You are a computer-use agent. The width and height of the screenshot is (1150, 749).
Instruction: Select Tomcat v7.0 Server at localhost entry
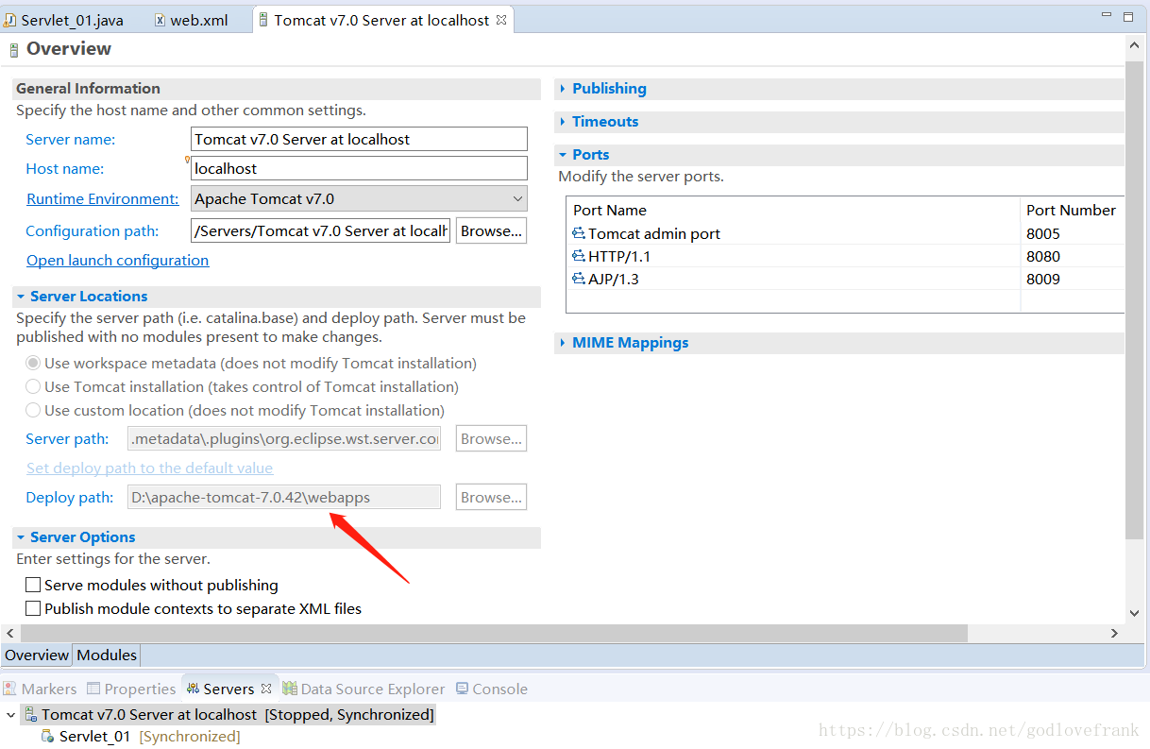point(228,715)
